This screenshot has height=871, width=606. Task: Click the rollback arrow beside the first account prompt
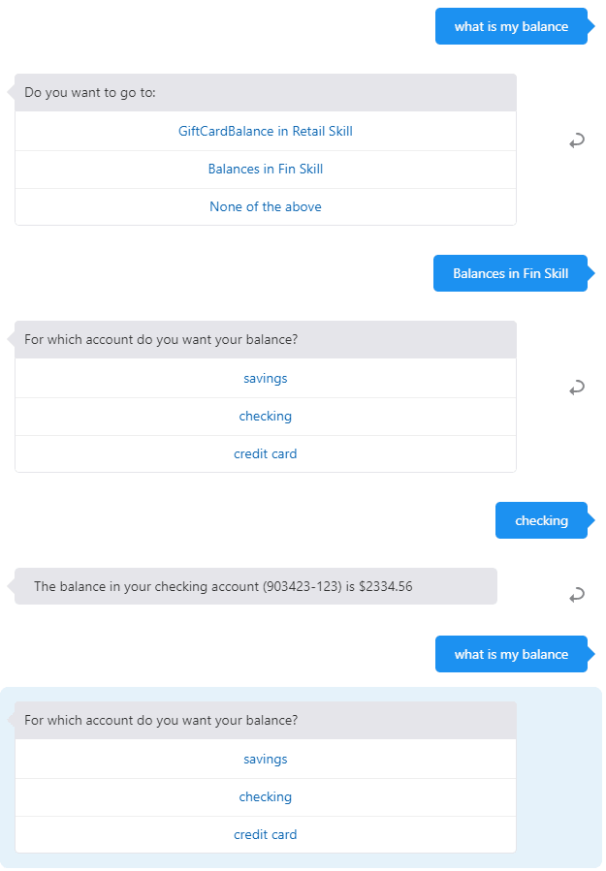click(577, 388)
